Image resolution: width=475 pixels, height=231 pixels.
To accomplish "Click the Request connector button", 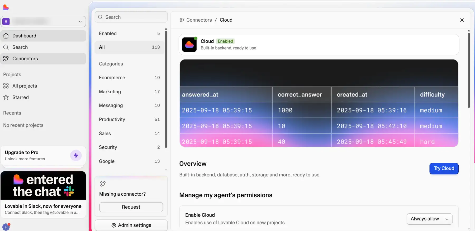I will coord(131,207).
